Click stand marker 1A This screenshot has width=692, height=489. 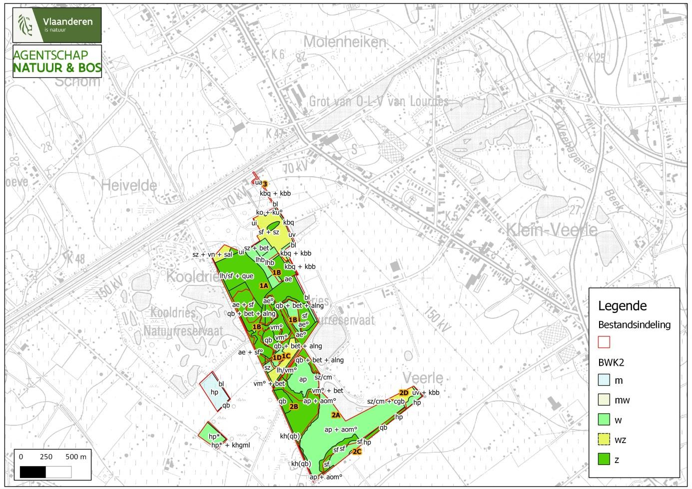(264, 285)
